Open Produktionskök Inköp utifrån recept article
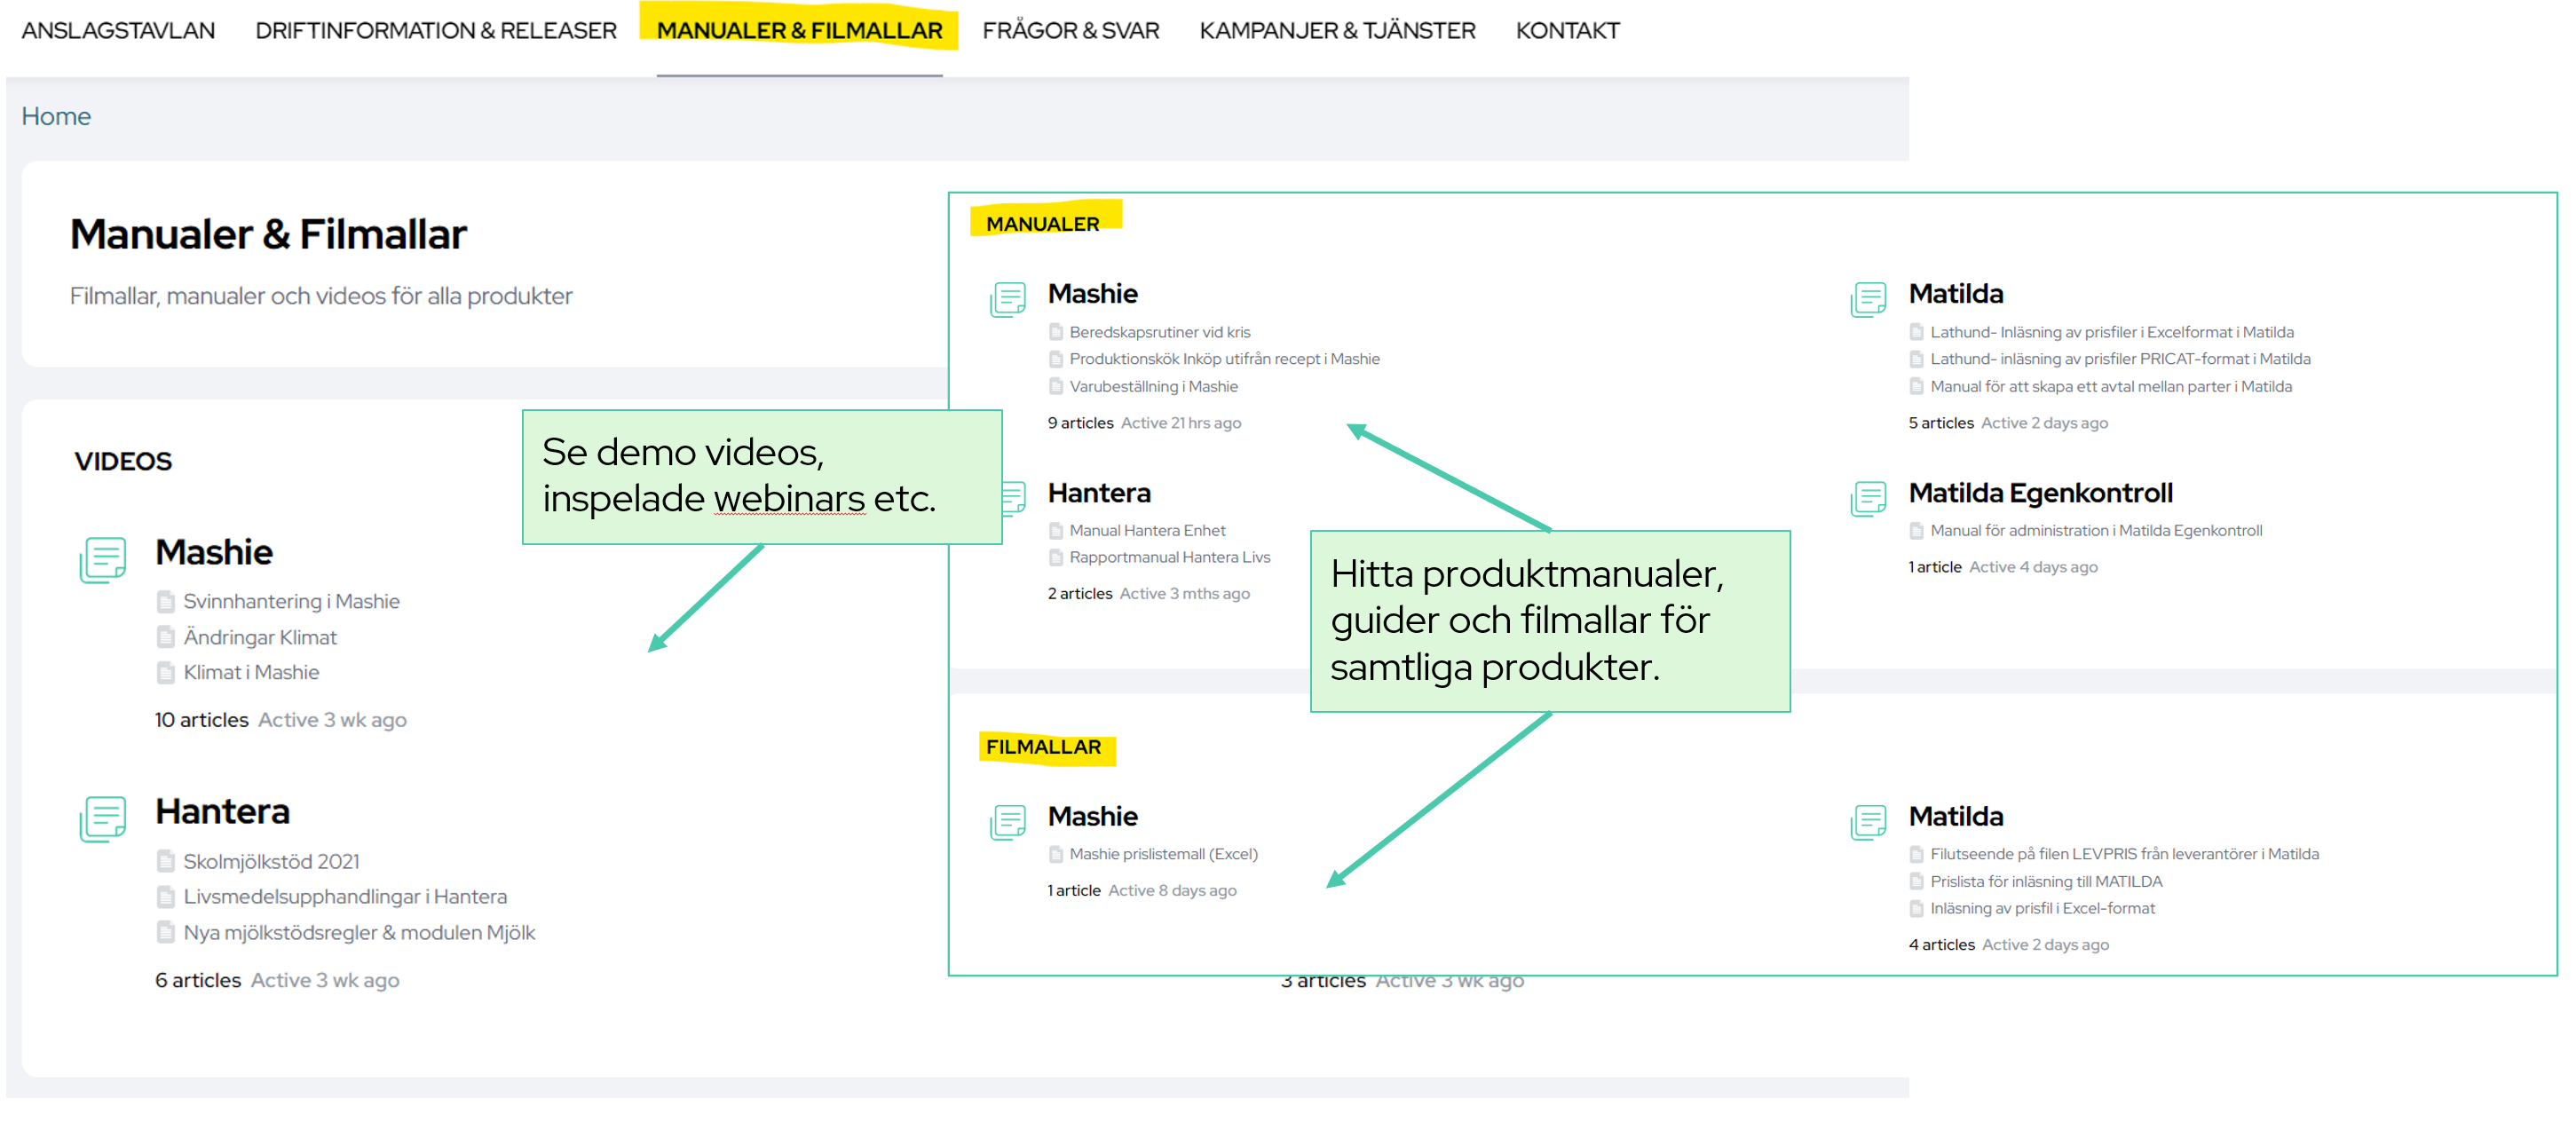Screen dimensions: 2576x1146 pyautogui.click(x=1224, y=359)
